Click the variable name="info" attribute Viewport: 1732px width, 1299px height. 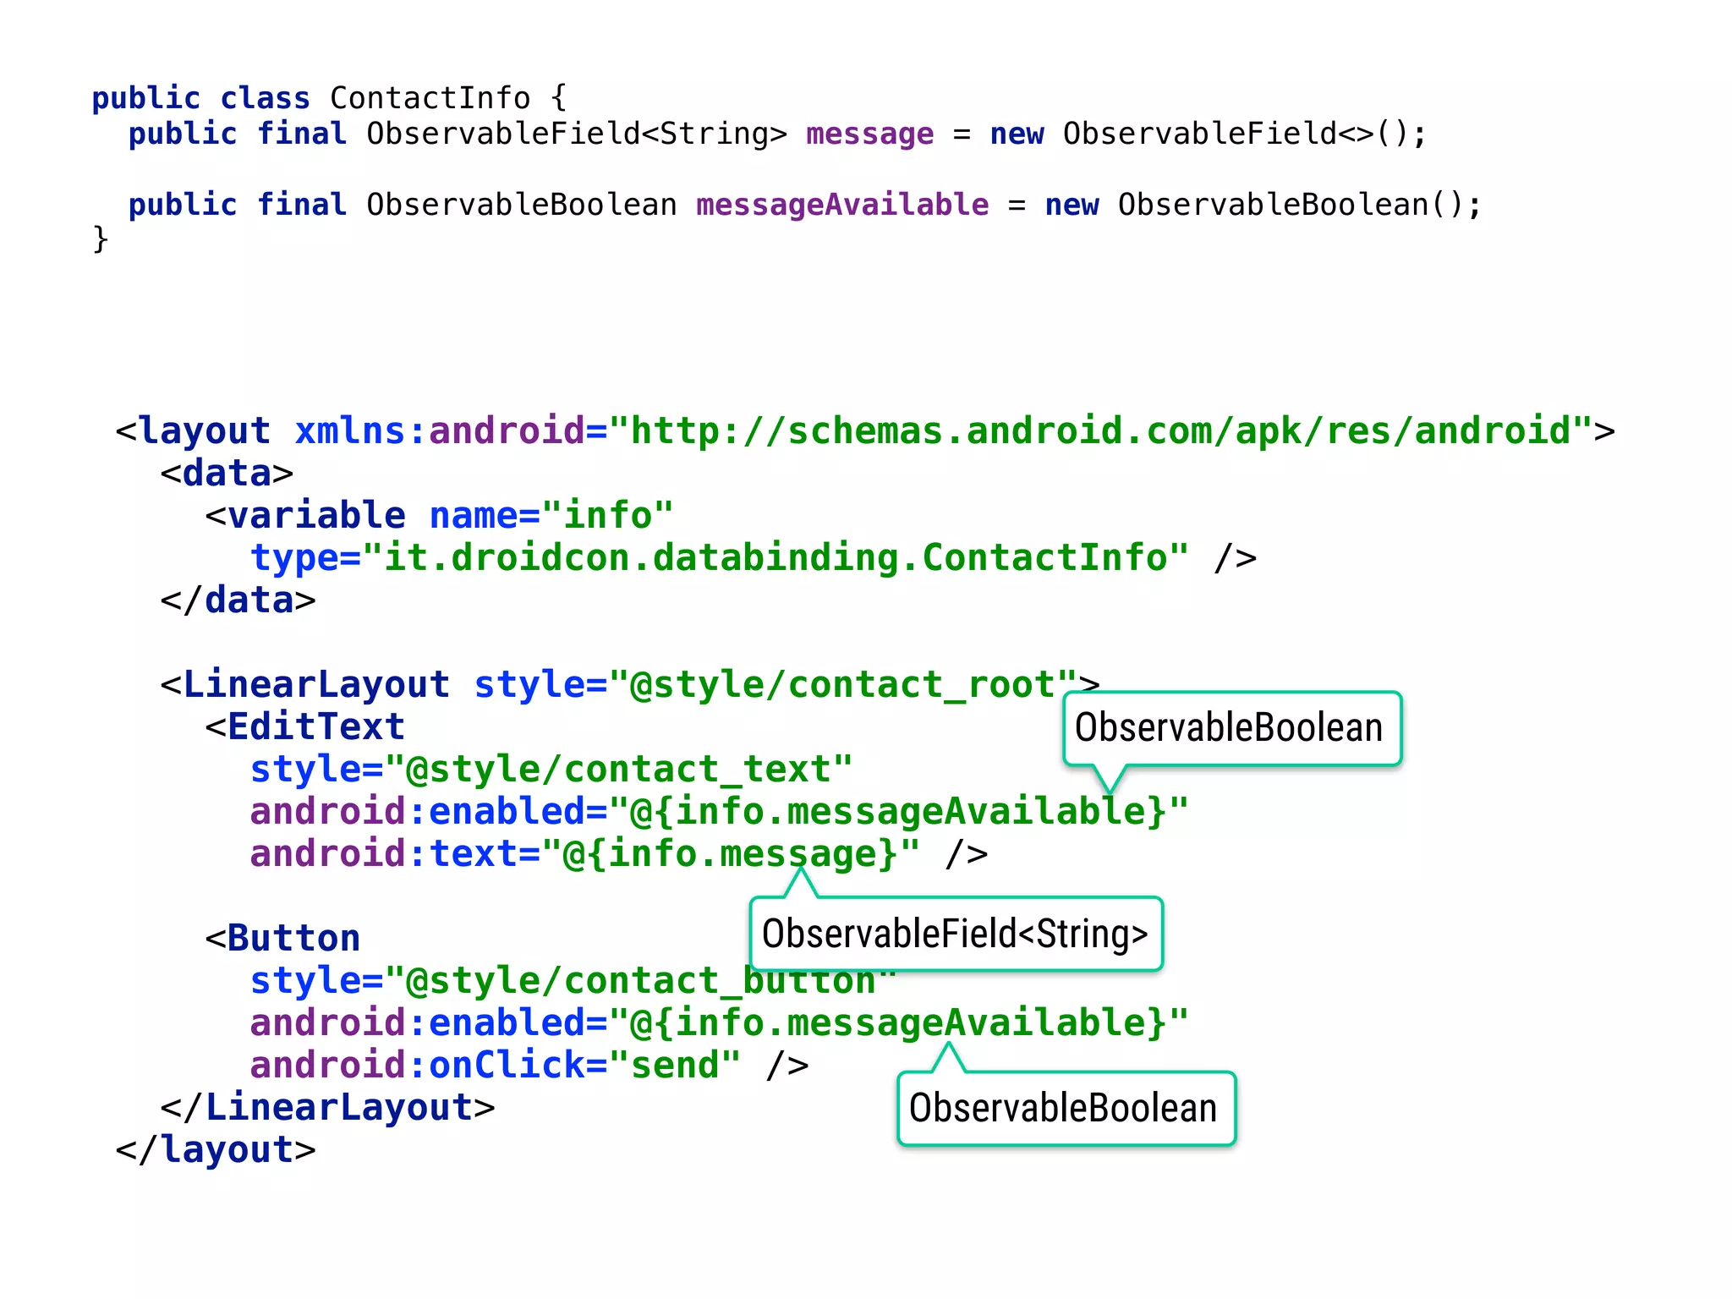pyautogui.click(x=551, y=515)
